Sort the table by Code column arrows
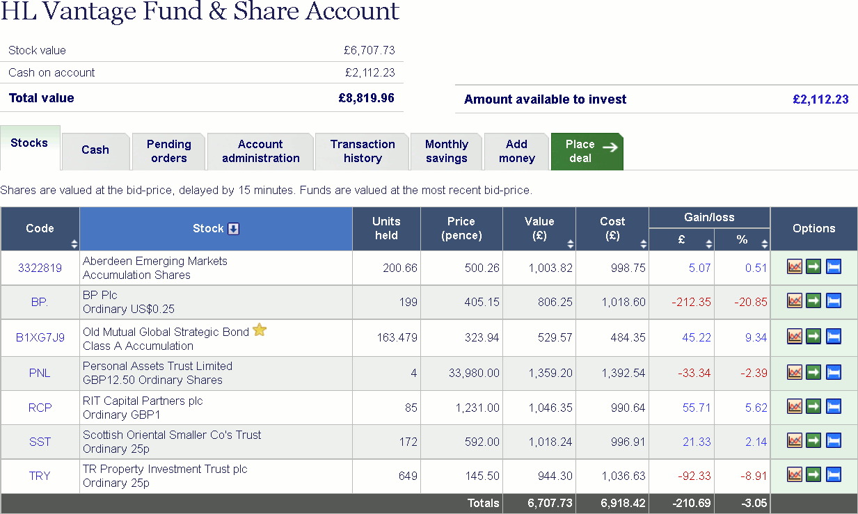The height and width of the screenshot is (514, 858). click(74, 244)
